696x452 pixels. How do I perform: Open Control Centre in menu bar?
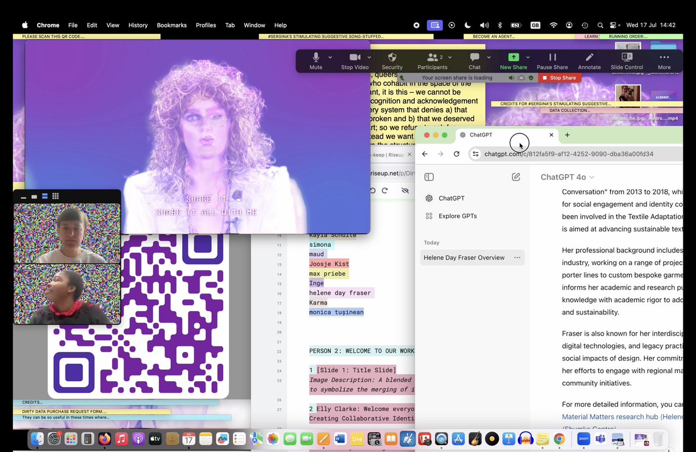pos(614,25)
